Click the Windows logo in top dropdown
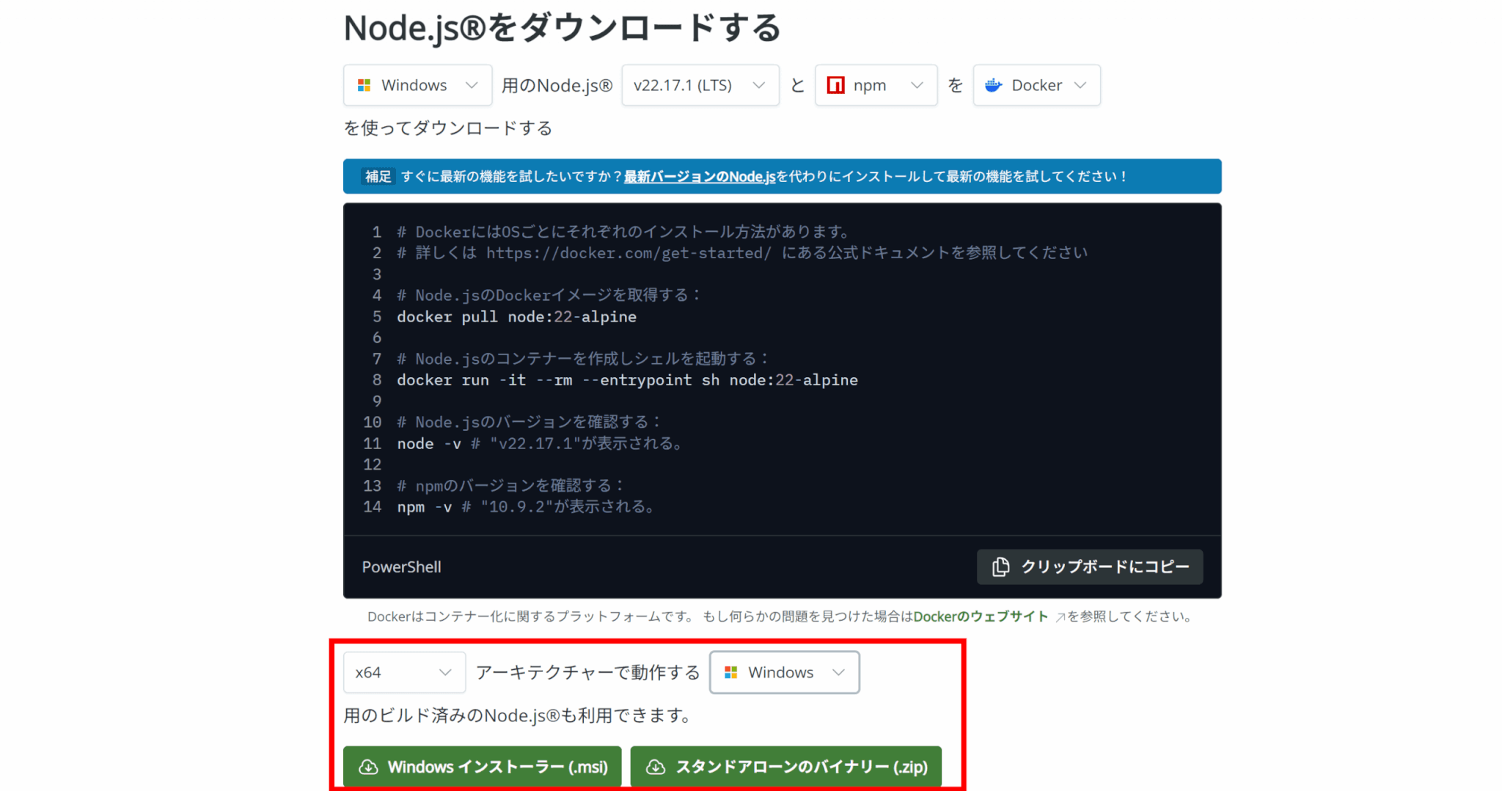 pos(364,85)
